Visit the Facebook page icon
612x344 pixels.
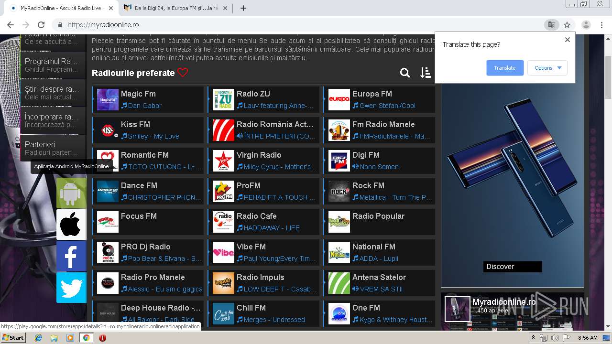pos(71,256)
